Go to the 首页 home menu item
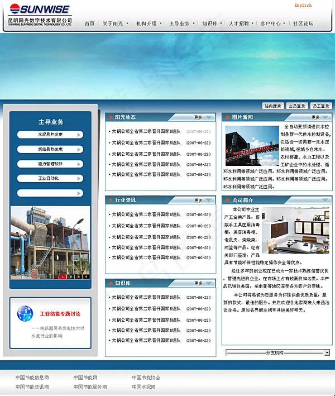This screenshot has height=396, width=335. 89,23
